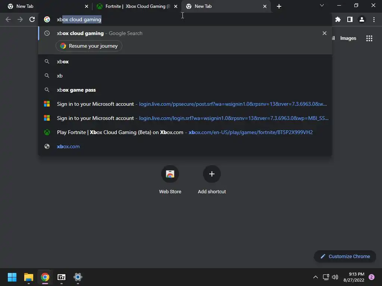Click the Chrome taskbar icon
The width and height of the screenshot is (382, 286).
[45, 277]
